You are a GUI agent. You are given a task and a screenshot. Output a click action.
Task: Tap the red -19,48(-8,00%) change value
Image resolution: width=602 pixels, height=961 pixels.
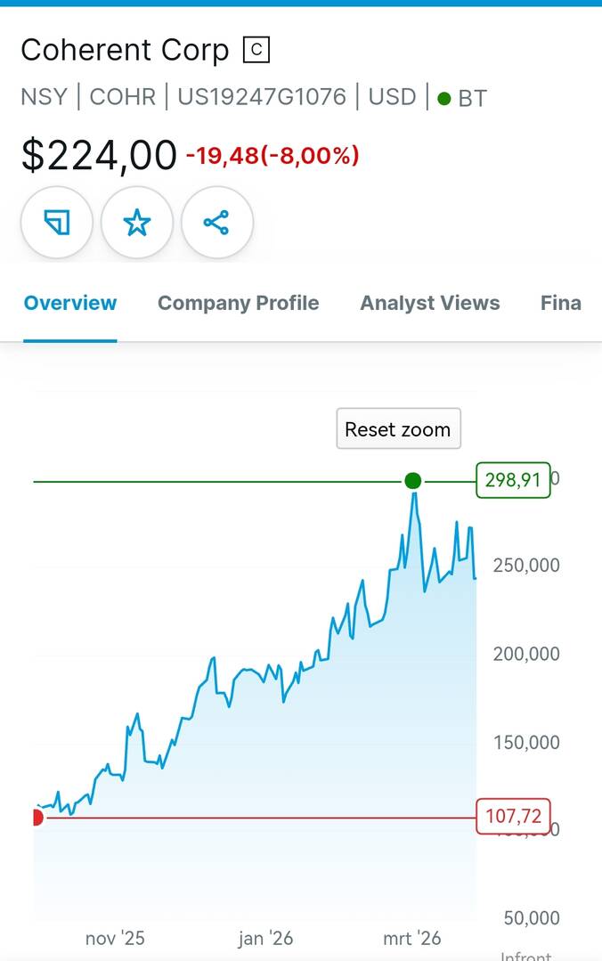[272, 156]
